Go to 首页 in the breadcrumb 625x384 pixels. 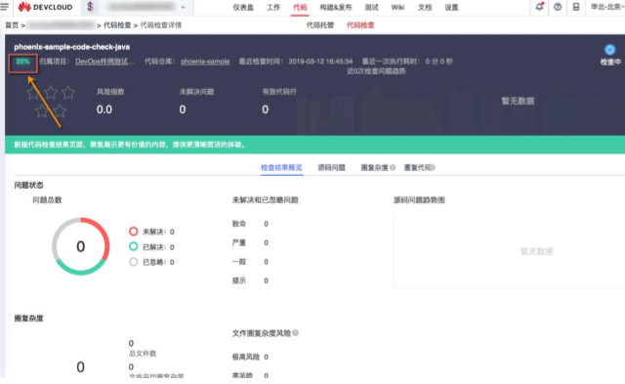pyautogui.click(x=12, y=25)
